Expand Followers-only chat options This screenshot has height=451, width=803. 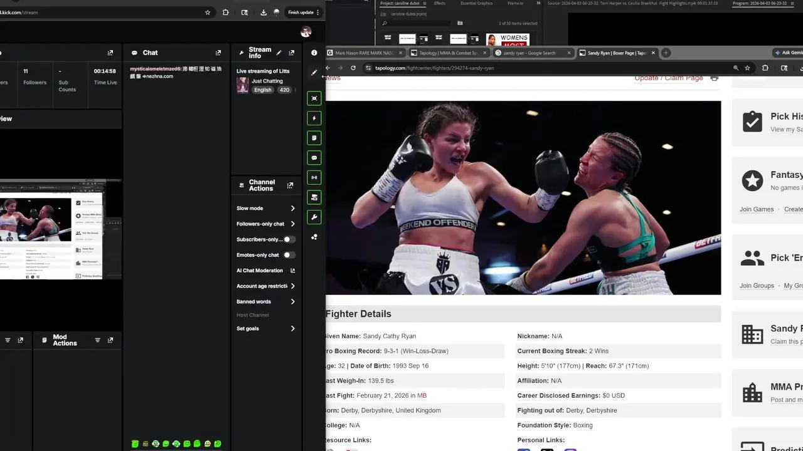(x=292, y=224)
